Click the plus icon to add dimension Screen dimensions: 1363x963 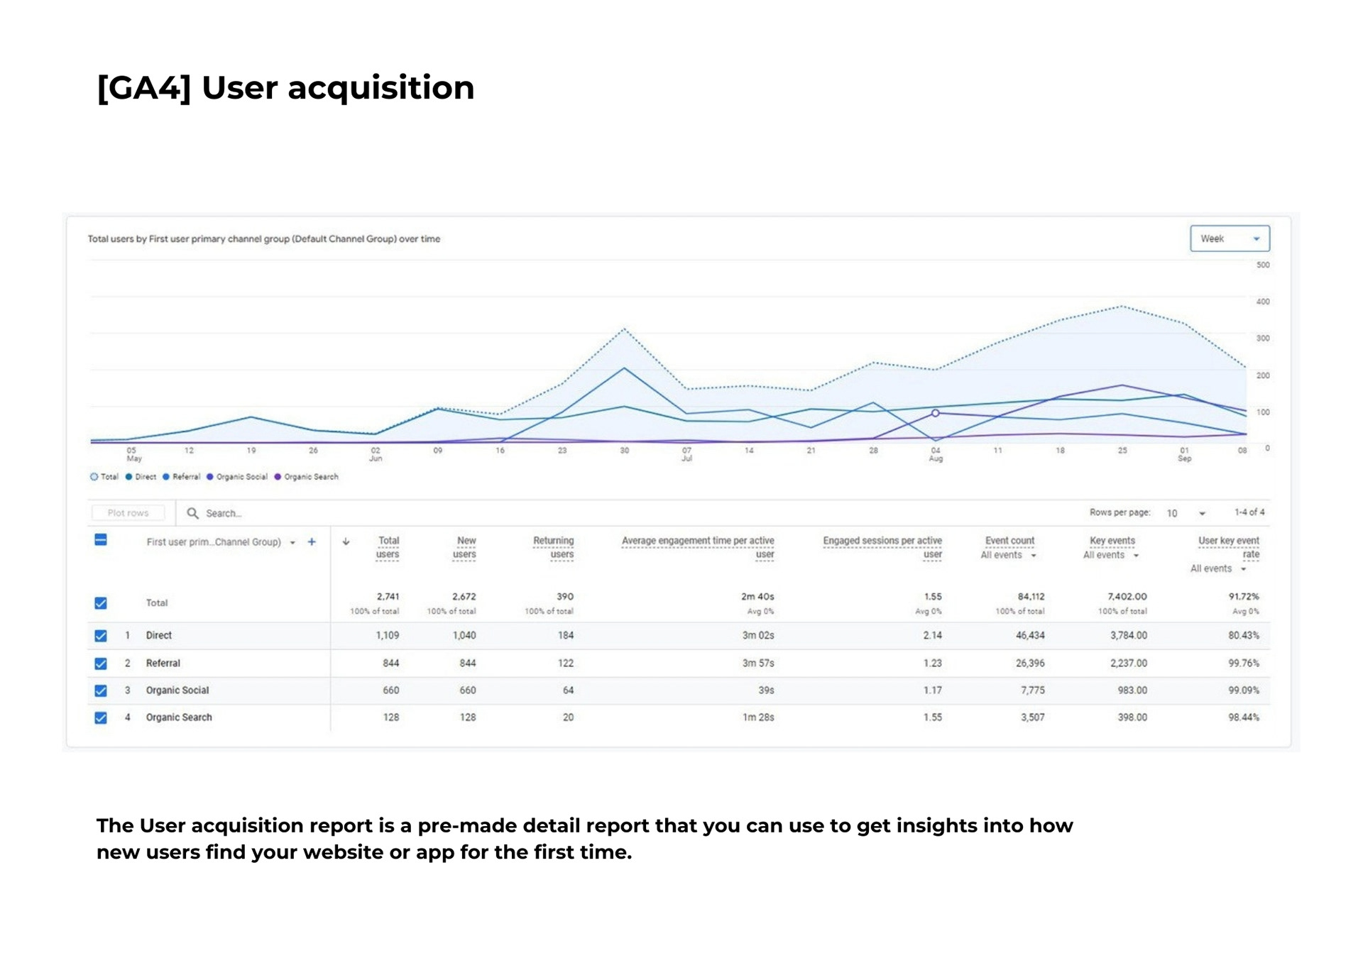point(312,542)
